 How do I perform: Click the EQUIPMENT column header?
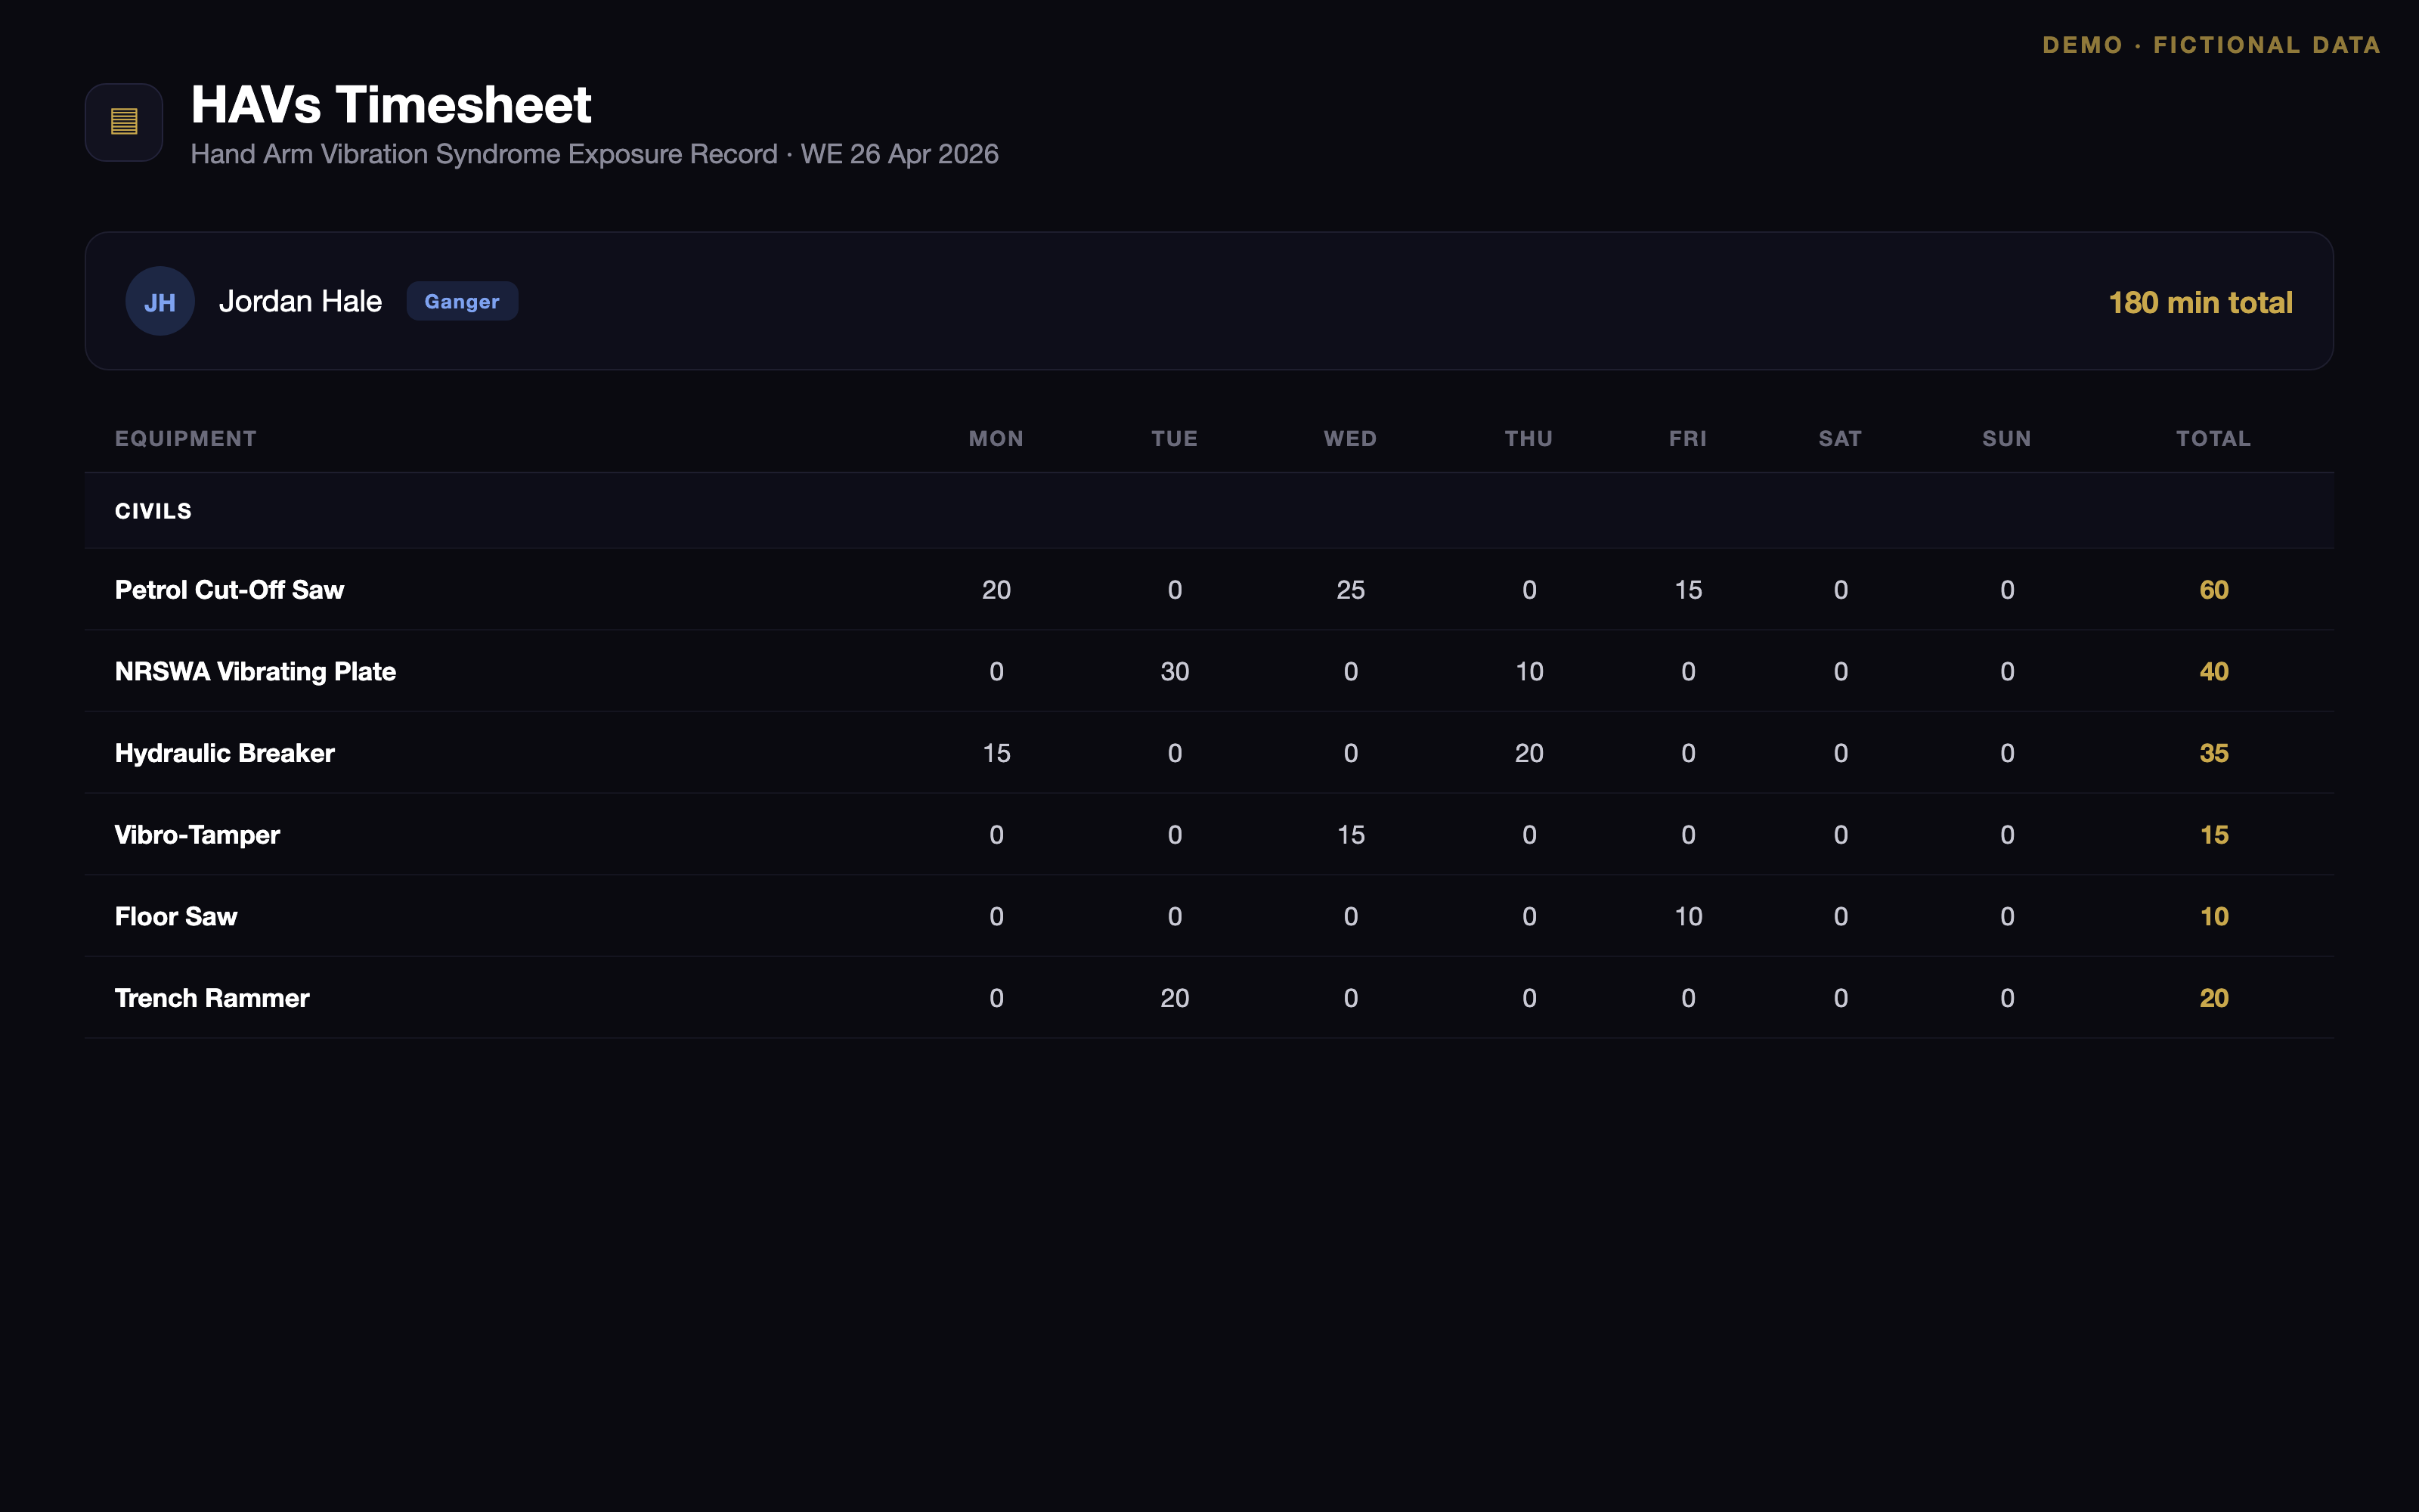tap(186, 438)
